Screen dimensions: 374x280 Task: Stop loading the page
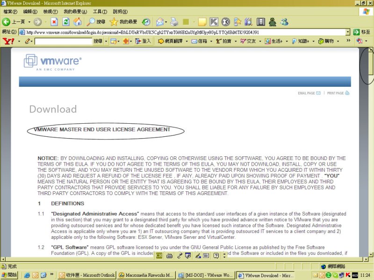[54, 22]
